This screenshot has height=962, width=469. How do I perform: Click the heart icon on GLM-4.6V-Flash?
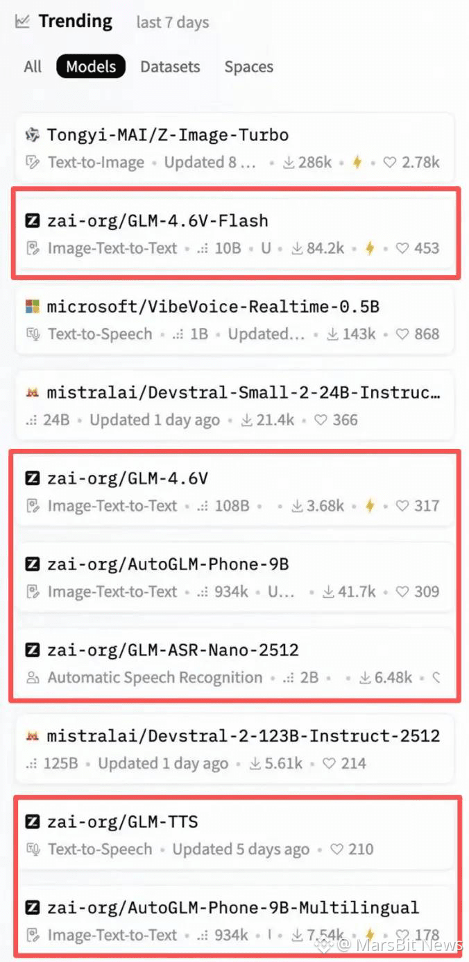coord(402,249)
